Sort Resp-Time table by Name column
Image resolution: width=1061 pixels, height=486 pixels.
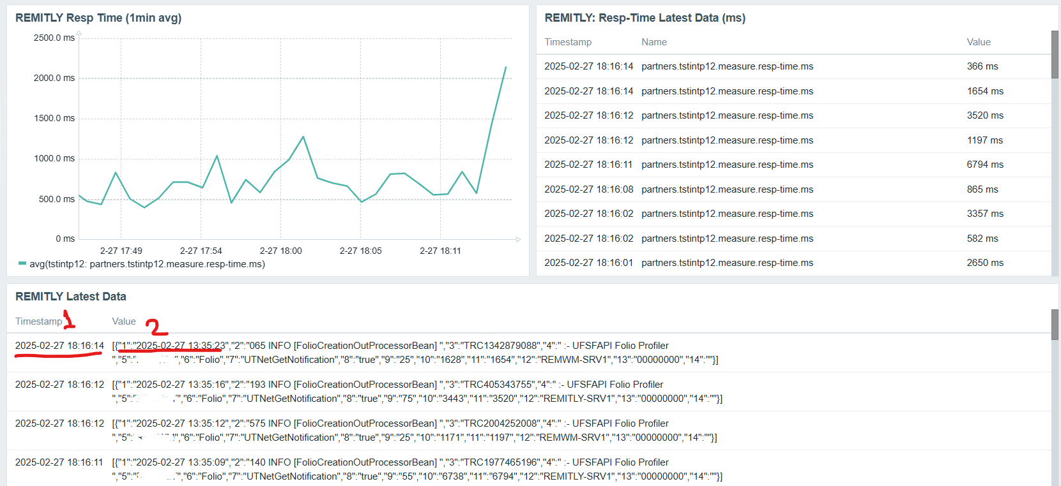coord(654,42)
